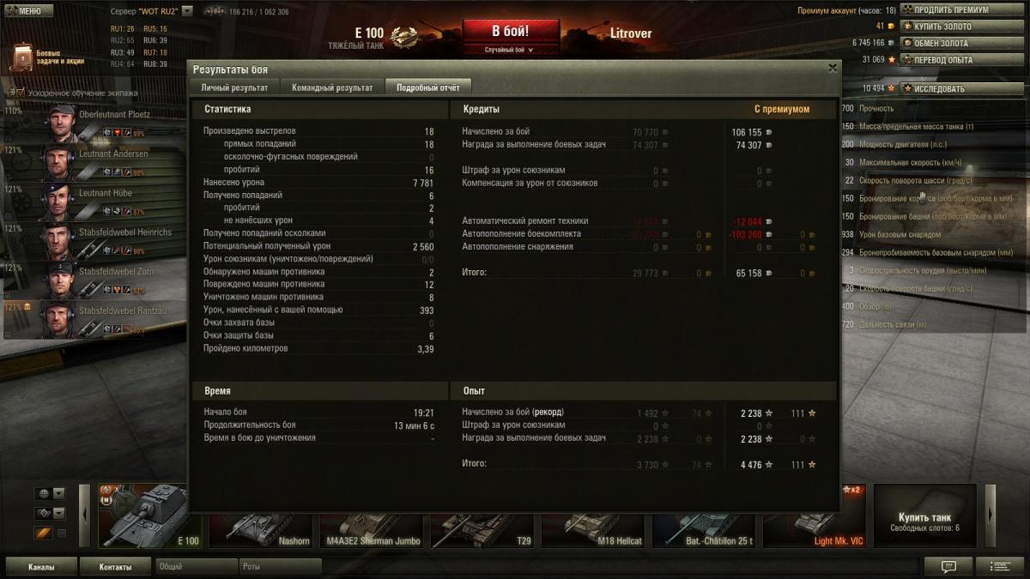Switch to Командный результат tab
Screen dimensions: 1030x579
coord(332,87)
